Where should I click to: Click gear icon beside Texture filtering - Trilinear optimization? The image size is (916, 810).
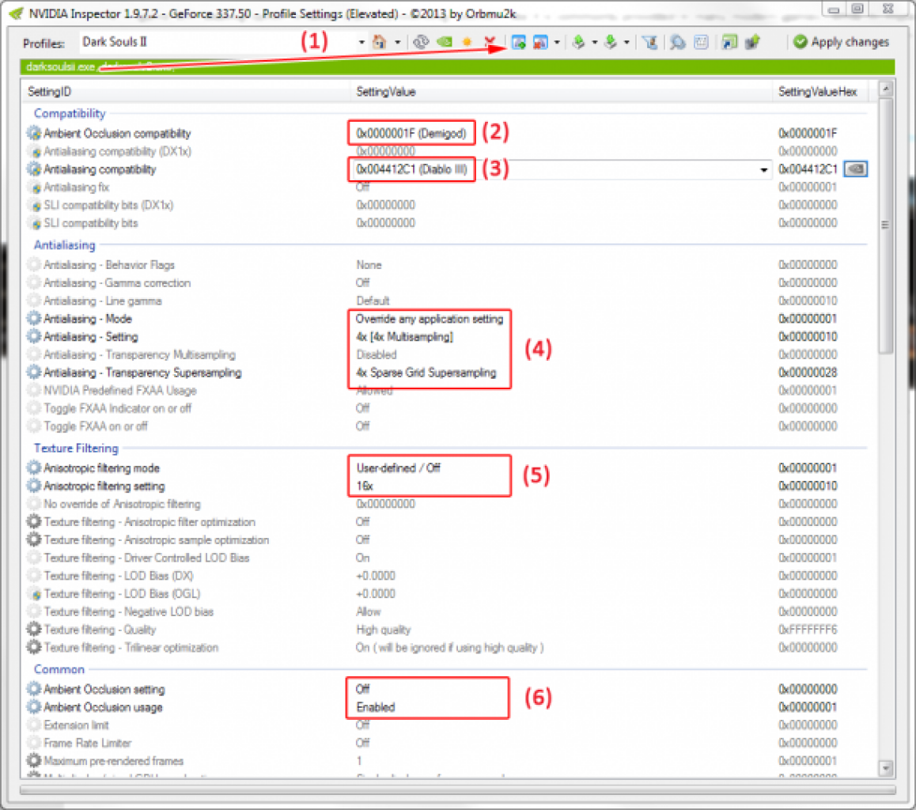point(34,648)
